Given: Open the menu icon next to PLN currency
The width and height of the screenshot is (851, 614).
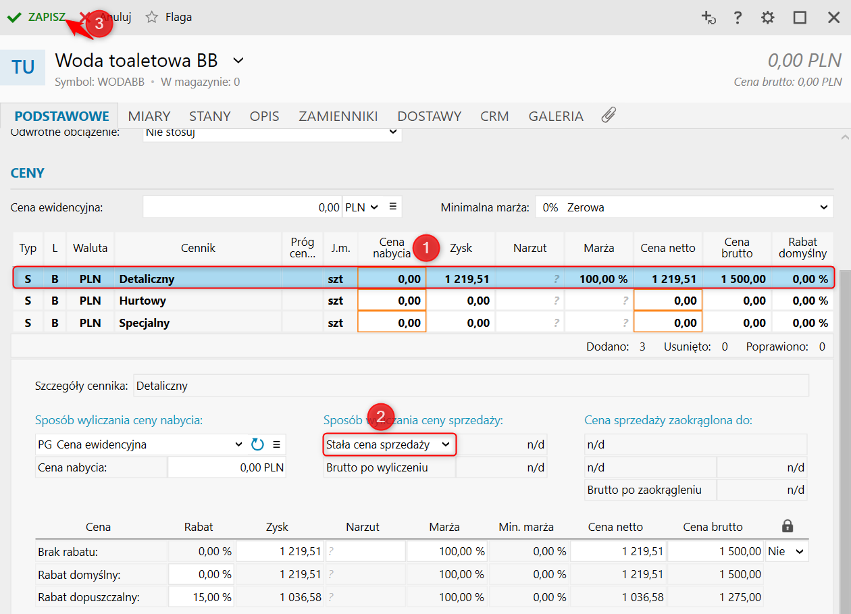Looking at the screenshot, I should [x=392, y=207].
